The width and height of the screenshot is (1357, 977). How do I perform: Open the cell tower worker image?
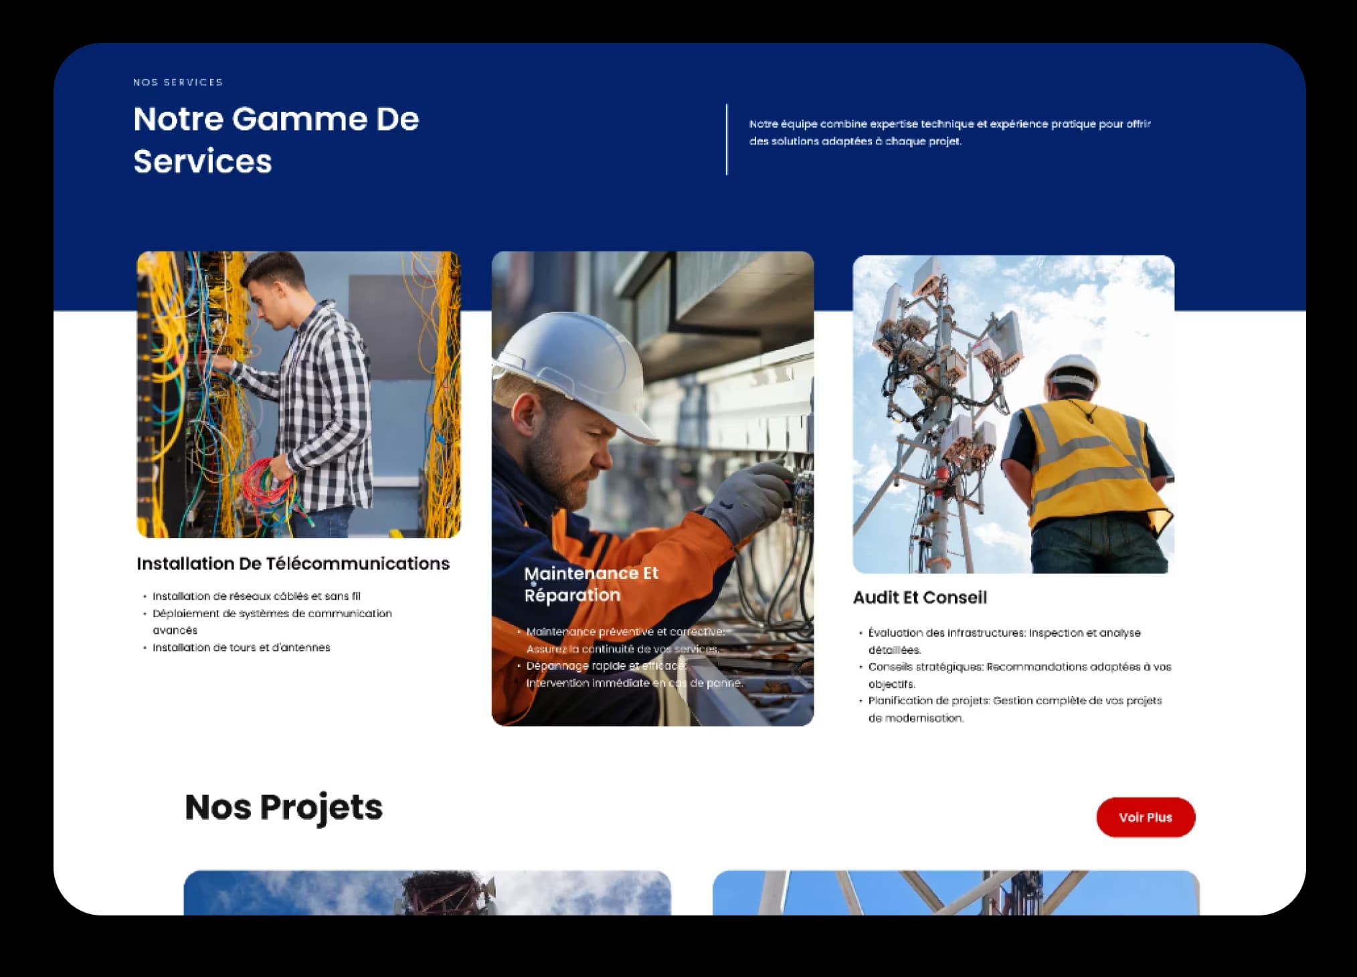1013,414
